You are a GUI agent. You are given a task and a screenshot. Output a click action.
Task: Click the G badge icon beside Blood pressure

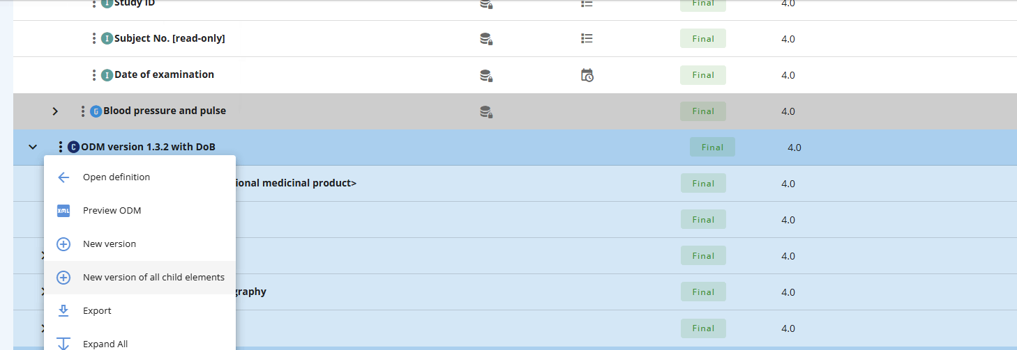[x=96, y=111]
